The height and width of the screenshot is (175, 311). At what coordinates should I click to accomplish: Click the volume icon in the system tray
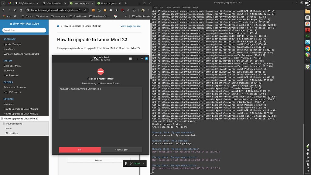click(x=308, y=160)
